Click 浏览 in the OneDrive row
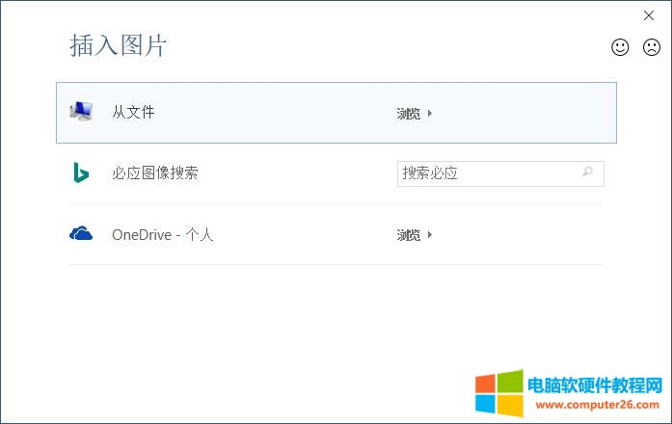Screen dimensions: 672x424 tap(409, 234)
